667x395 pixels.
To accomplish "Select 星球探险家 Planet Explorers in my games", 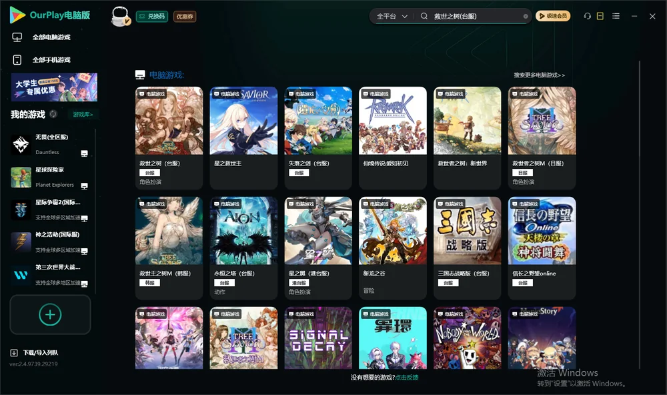I will coord(50,177).
